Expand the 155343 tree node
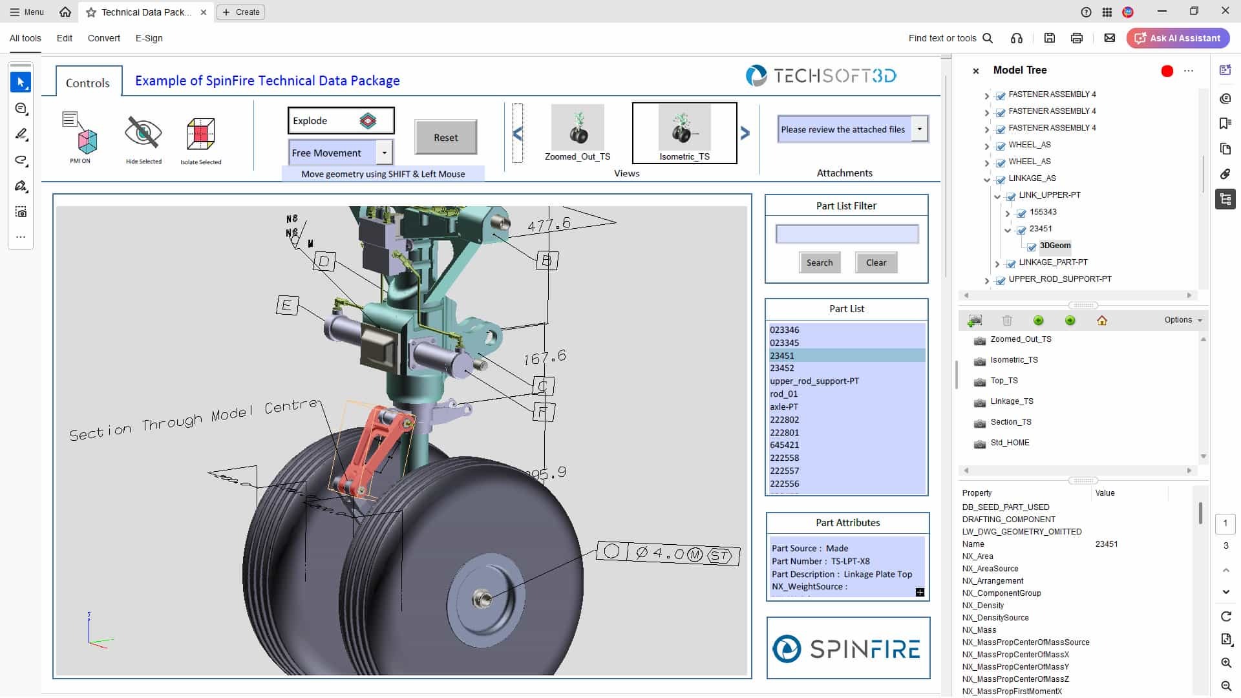Image resolution: width=1241 pixels, height=698 pixels. [1007, 213]
